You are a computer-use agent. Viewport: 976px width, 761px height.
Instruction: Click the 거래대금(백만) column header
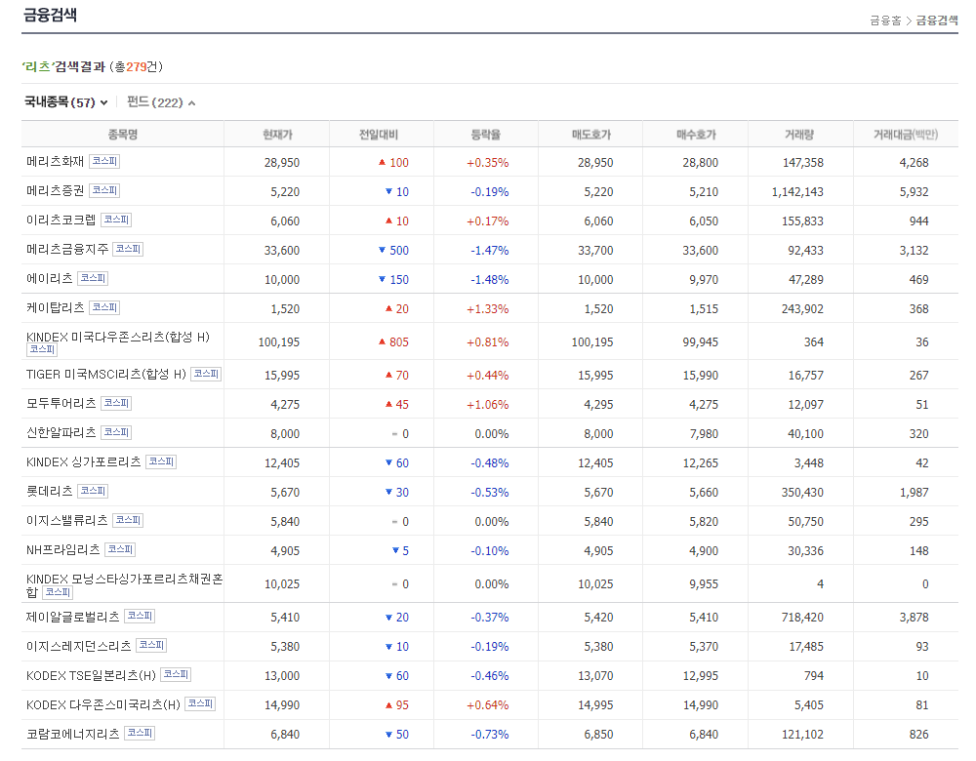click(906, 135)
